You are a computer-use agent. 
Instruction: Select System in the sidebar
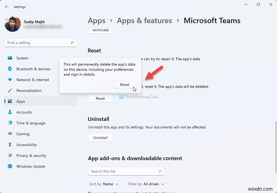(41, 58)
